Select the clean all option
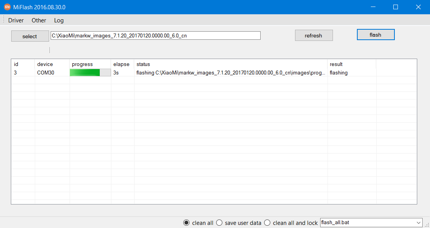Image resolution: width=430 pixels, height=228 pixels. [198, 223]
